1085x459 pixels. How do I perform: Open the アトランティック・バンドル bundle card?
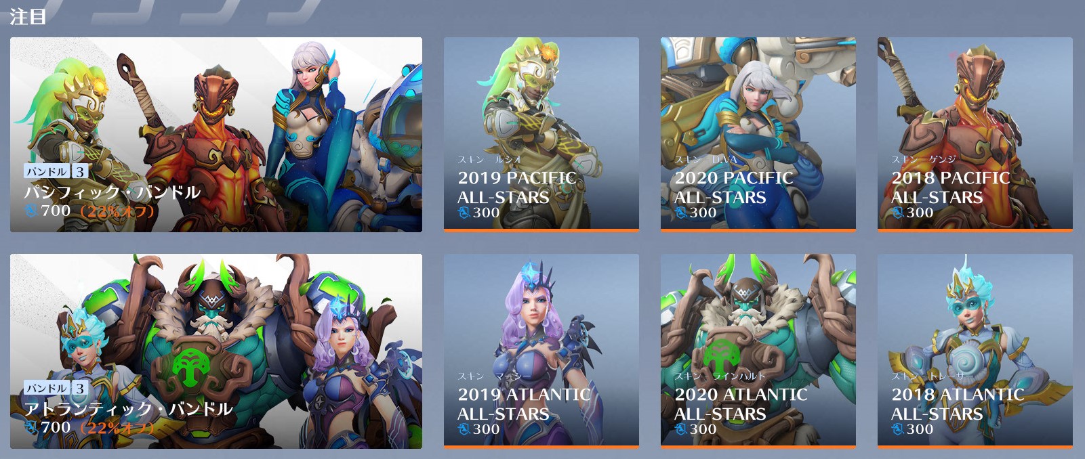click(216, 351)
